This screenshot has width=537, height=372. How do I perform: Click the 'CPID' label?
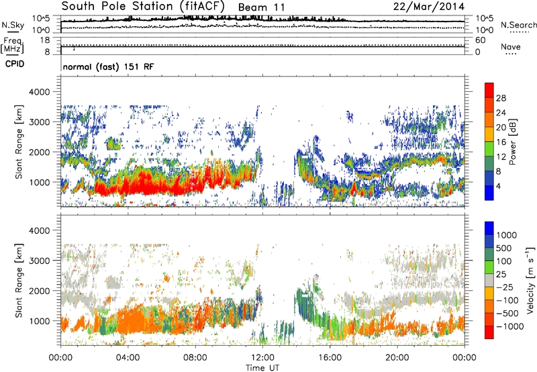click(x=15, y=64)
